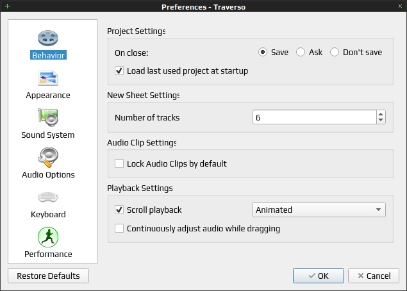The image size is (407, 291).
Task: Select the Appearance label
Action: pos(48,95)
